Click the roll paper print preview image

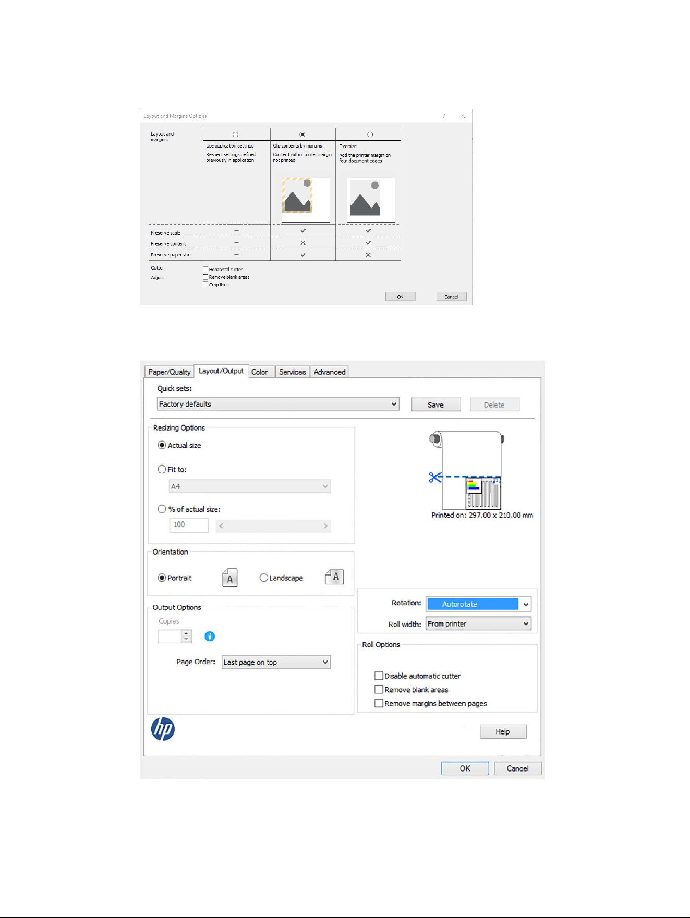point(467,470)
